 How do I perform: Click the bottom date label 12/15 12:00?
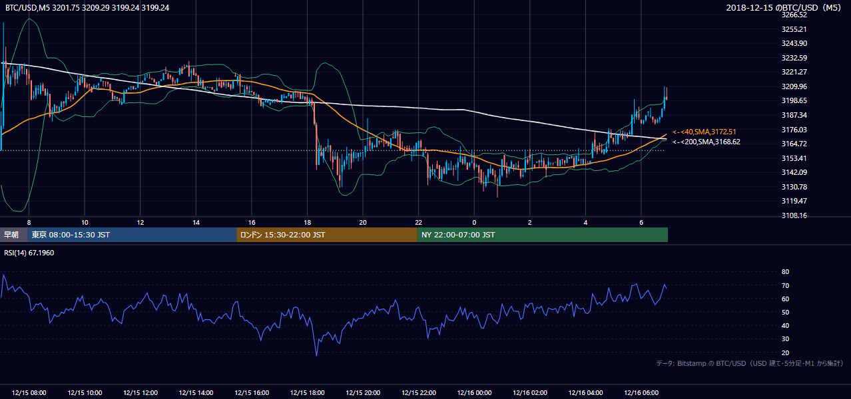[140, 393]
